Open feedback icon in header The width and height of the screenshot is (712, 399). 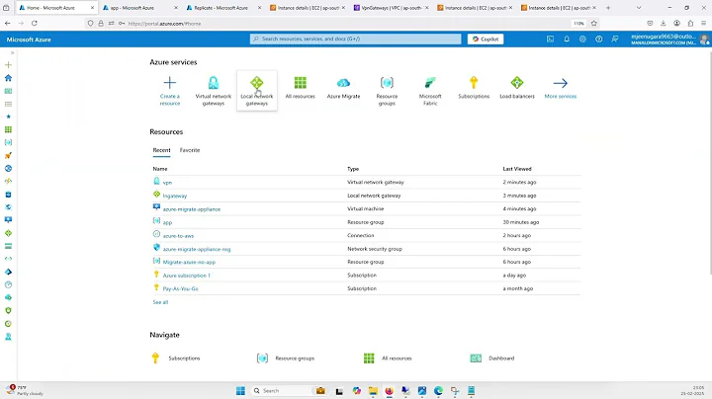pyautogui.click(x=615, y=39)
